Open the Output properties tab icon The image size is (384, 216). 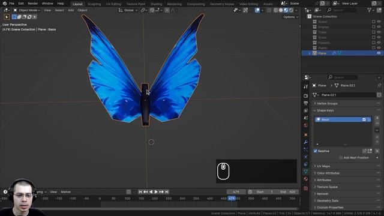(x=305, y=103)
